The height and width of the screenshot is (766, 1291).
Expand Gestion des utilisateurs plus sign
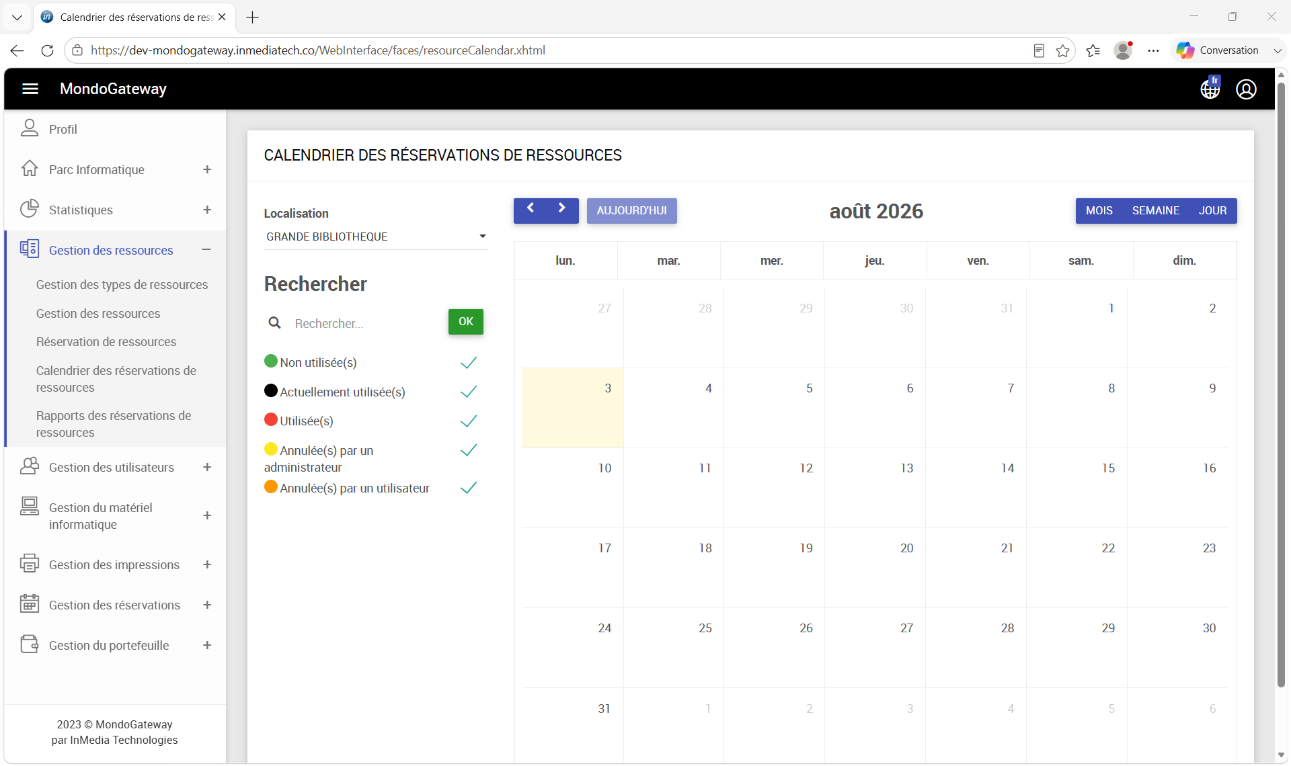(207, 467)
